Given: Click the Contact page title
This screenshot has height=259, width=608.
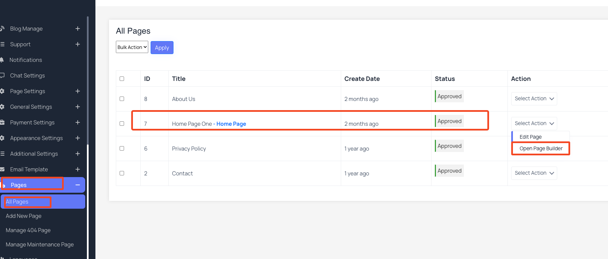Looking at the screenshot, I should coord(182,173).
